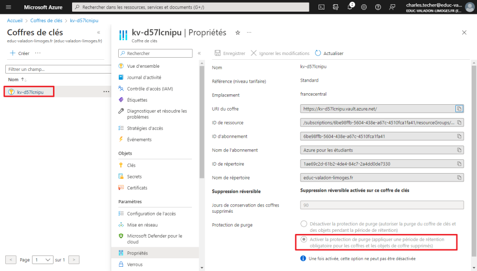Open row options ellipsis for kv-d57lcnipu

point(106,92)
